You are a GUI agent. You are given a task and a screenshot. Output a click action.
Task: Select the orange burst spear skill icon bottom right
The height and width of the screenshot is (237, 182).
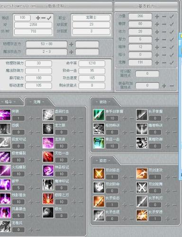point(142,215)
